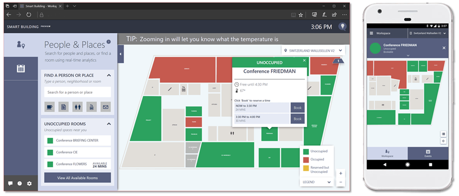This screenshot has width=459, height=196.
Task: Collapse the Legend panel
Action: coord(330,182)
